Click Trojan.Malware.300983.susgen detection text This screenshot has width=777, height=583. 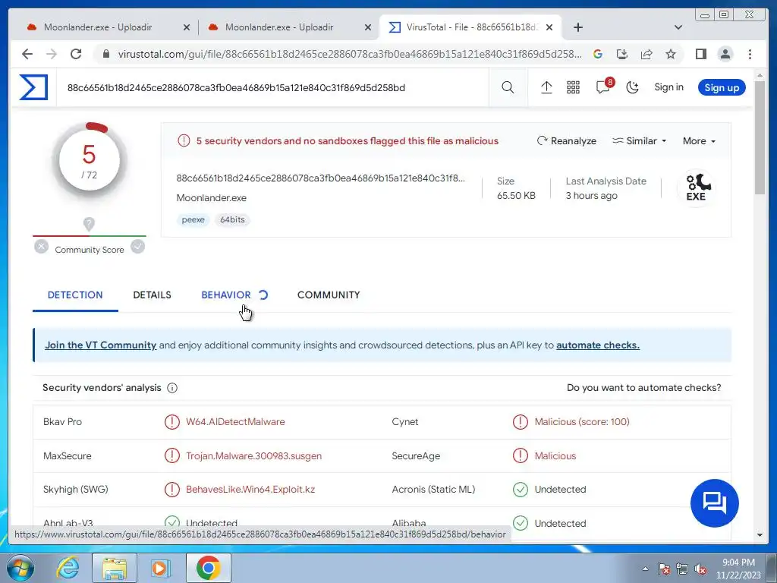[x=253, y=455]
